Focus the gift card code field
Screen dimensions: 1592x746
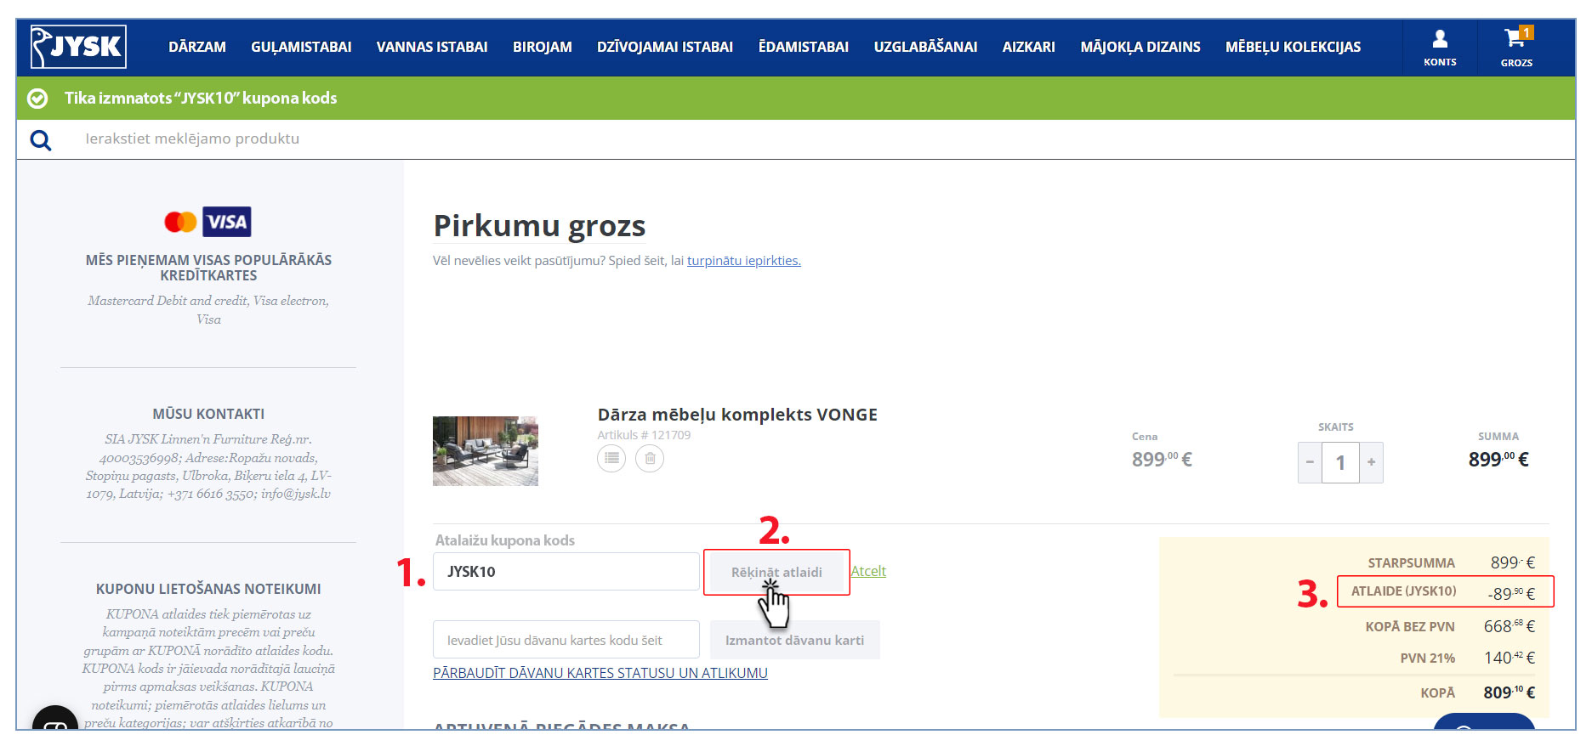566,640
